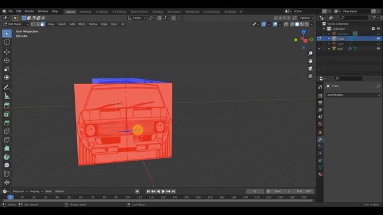Open the viewport shading options arrow
383x215 pixels.
[311, 24]
